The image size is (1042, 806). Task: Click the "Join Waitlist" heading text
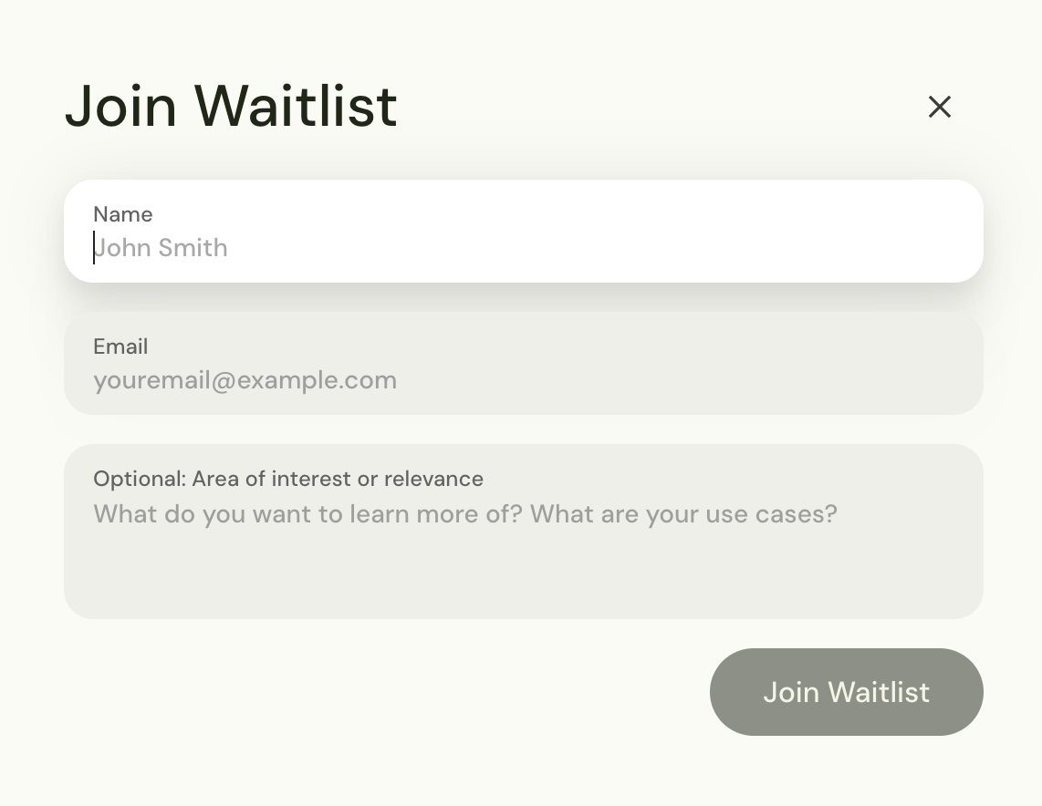[x=231, y=106]
